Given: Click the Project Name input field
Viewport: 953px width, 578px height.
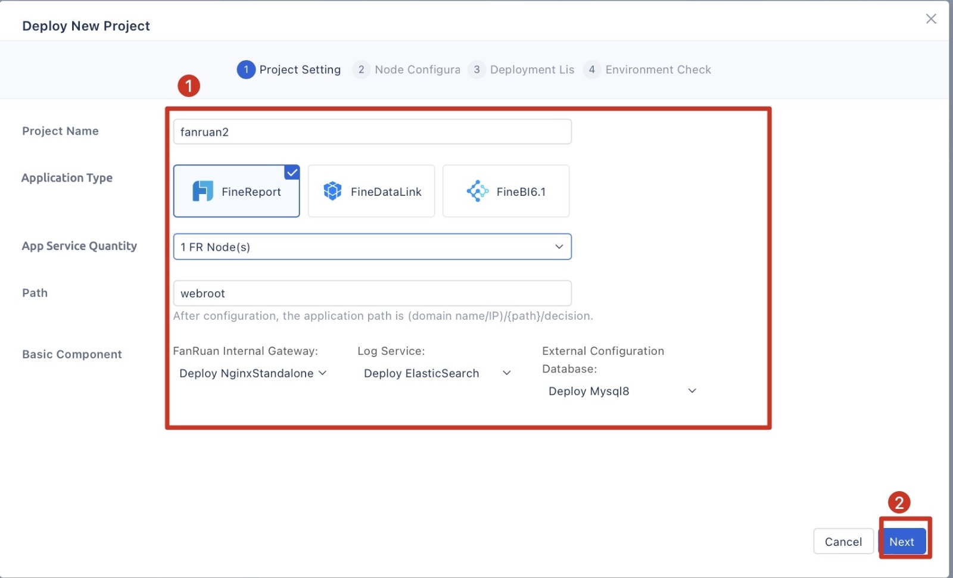Looking at the screenshot, I should (x=372, y=132).
